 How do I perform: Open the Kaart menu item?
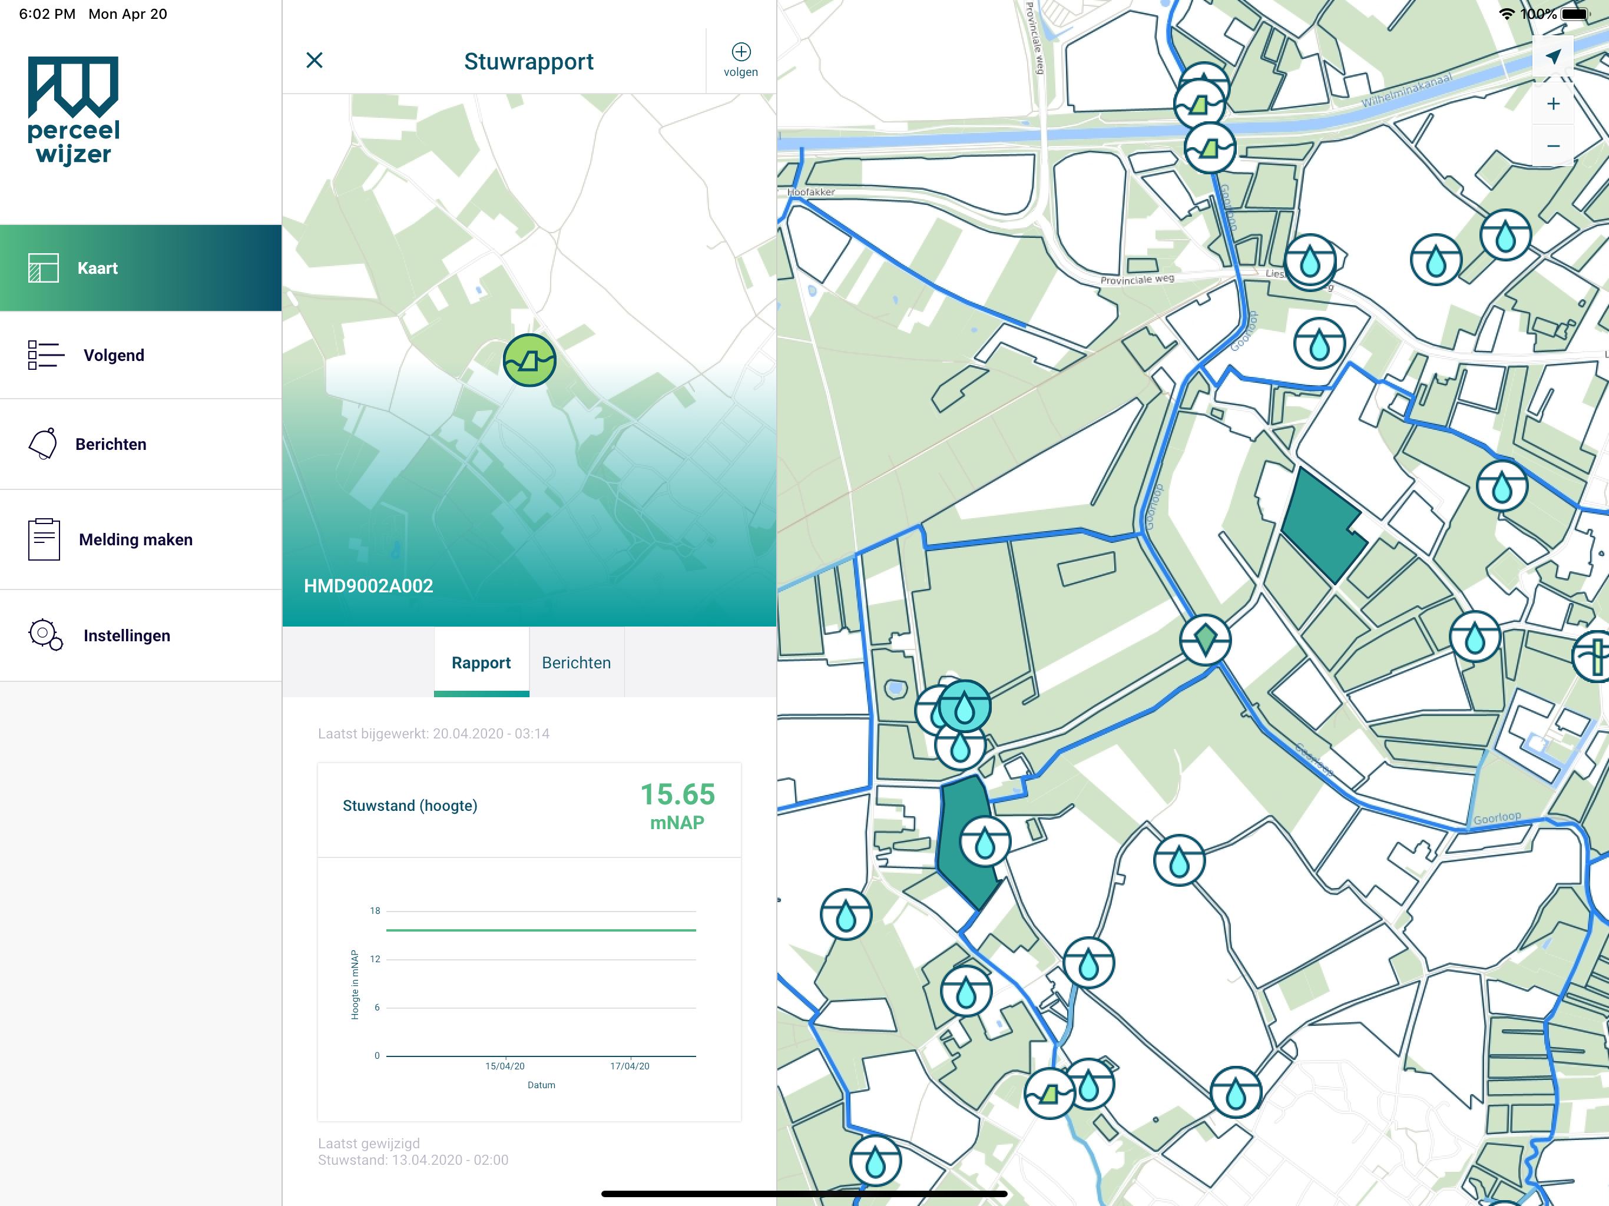point(140,268)
